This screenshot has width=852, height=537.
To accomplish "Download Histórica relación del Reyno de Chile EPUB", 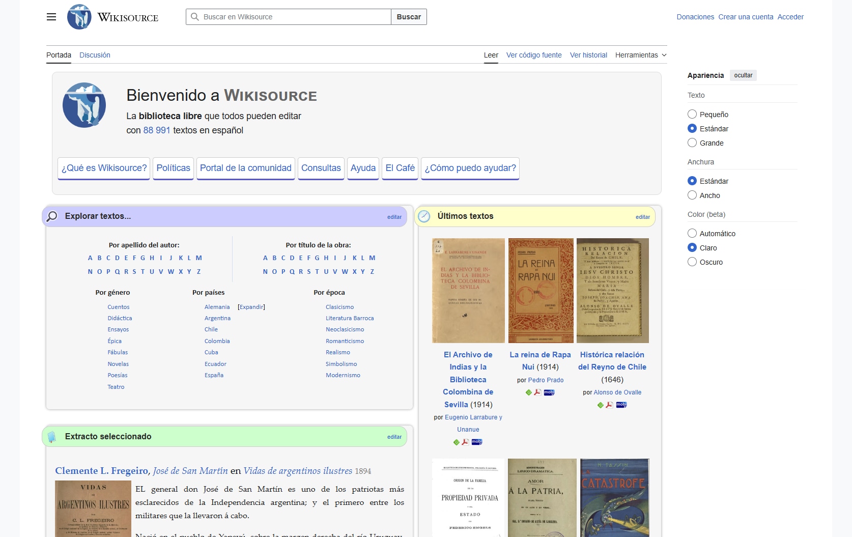I will (x=601, y=405).
